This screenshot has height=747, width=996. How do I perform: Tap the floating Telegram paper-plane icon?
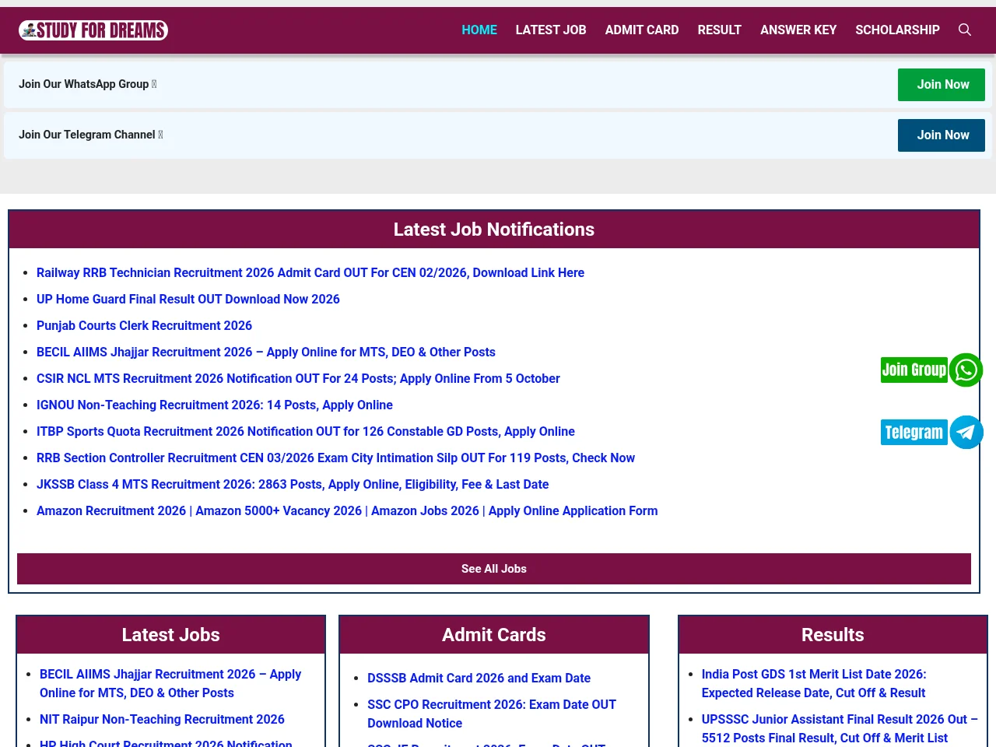pos(966,433)
